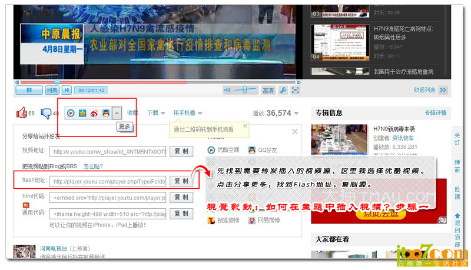This screenshot has width=471, height=270.
Task: Copy the 通用代码 with 复制 button
Action: pyautogui.click(x=181, y=214)
